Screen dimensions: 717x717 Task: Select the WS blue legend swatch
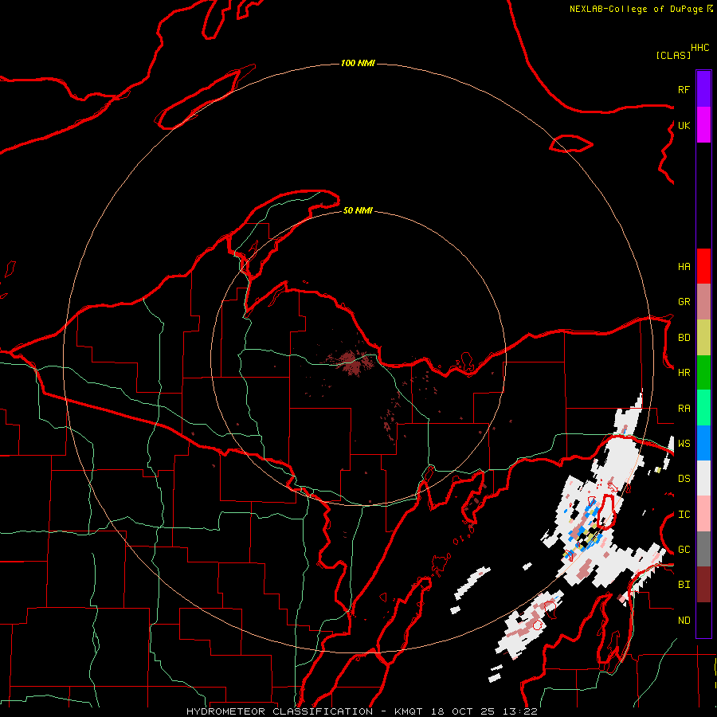click(x=703, y=443)
